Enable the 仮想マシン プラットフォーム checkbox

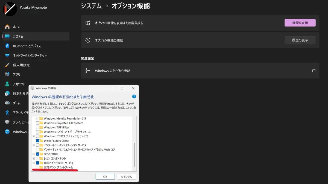click(x=38, y=167)
